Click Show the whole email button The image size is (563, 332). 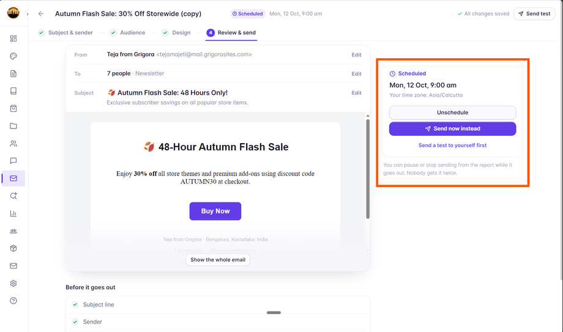click(218, 259)
